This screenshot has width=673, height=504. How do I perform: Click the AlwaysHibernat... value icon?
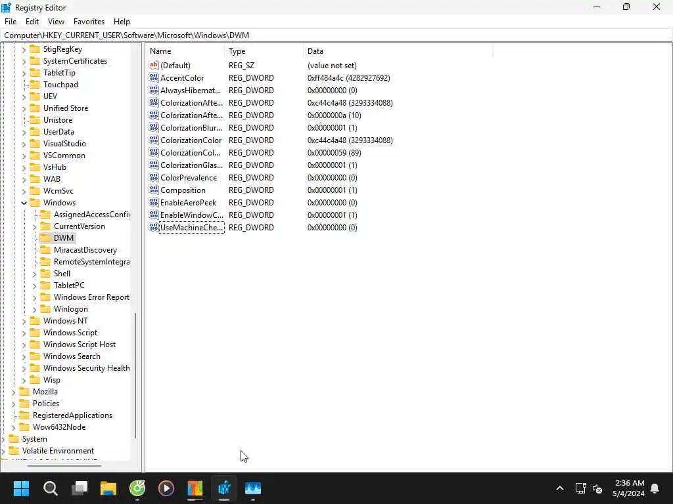click(154, 90)
